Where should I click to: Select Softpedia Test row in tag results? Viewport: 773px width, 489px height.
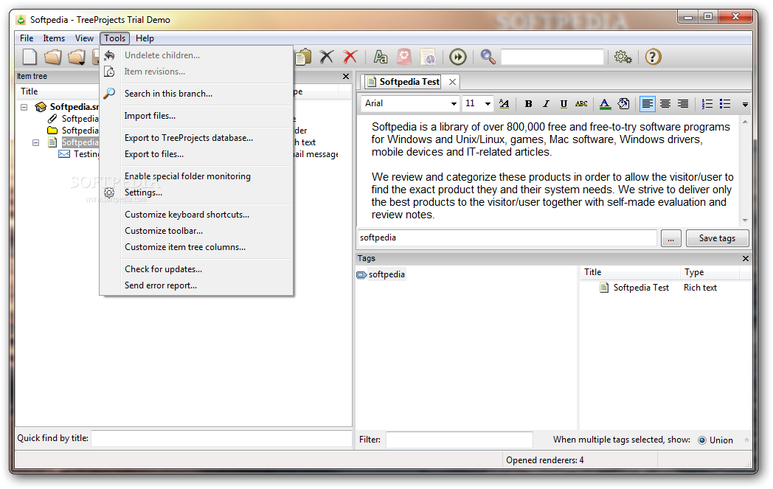(665, 288)
